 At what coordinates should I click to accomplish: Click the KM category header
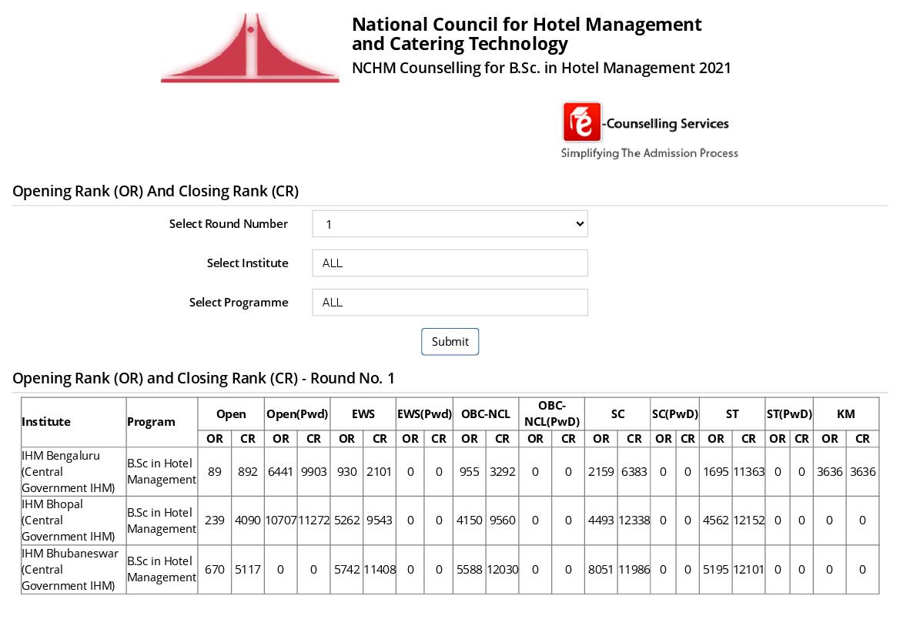point(846,413)
